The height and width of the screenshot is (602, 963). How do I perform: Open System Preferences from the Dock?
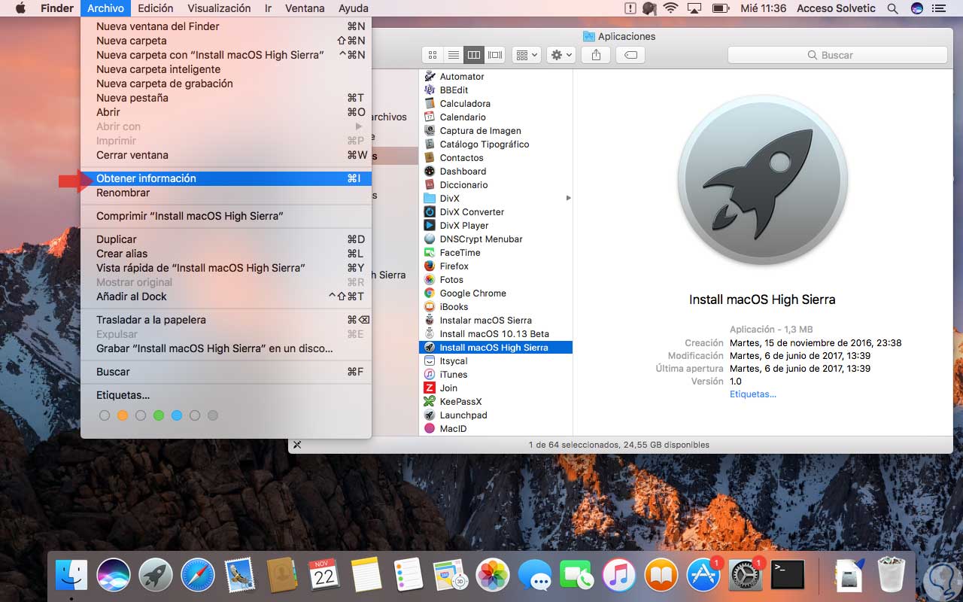[746, 576]
